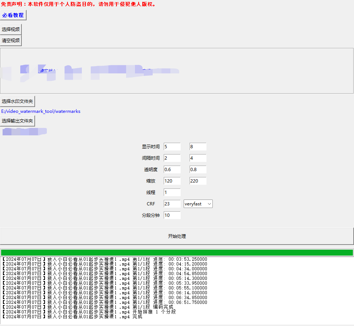Select the 透明度 field with value 0.6
354x326 pixels.
[x=172, y=170]
